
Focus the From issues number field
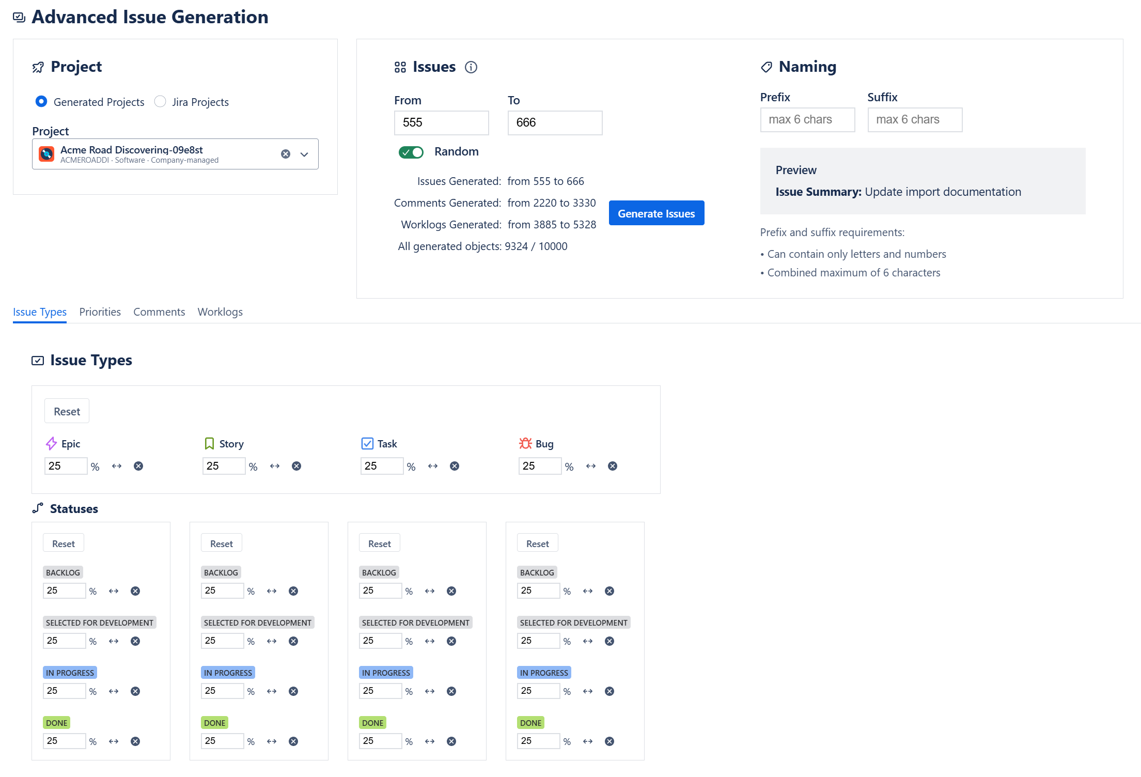(x=441, y=123)
